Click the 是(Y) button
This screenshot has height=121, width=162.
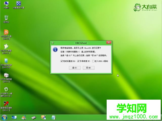pos(75,68)
